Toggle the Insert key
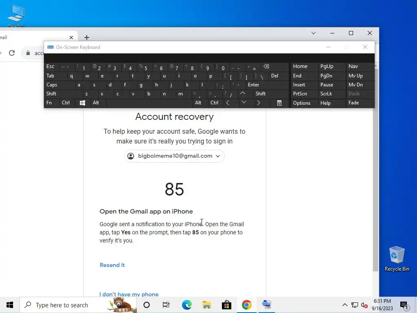 [x=305, y=85]
